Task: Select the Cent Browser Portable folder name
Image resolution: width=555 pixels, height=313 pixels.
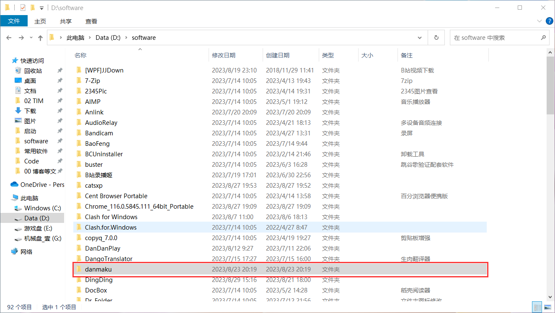Action: 116,196
